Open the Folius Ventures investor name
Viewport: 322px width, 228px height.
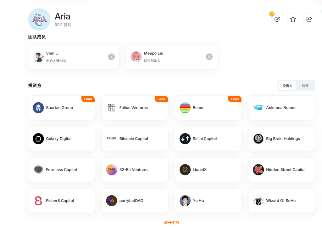point(133,108)
